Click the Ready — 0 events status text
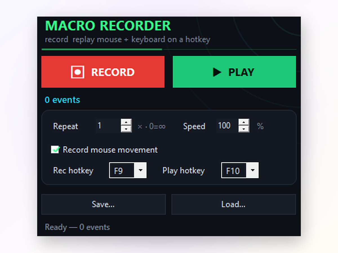338x253 pixels. coord(77,227)
